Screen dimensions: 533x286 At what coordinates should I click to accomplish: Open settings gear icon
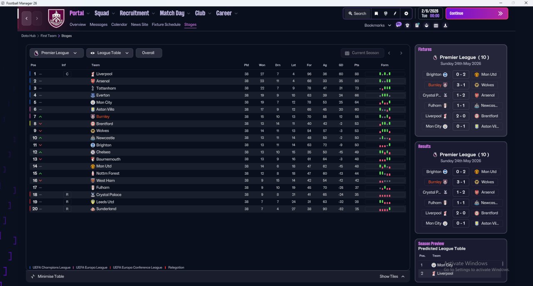click(406, 13)
